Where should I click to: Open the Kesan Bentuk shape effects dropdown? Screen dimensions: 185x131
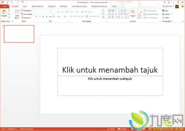pos(151,18)
